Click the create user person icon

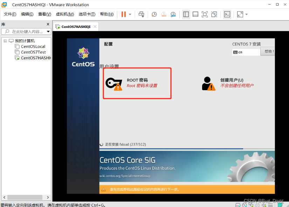pos(208,84)
